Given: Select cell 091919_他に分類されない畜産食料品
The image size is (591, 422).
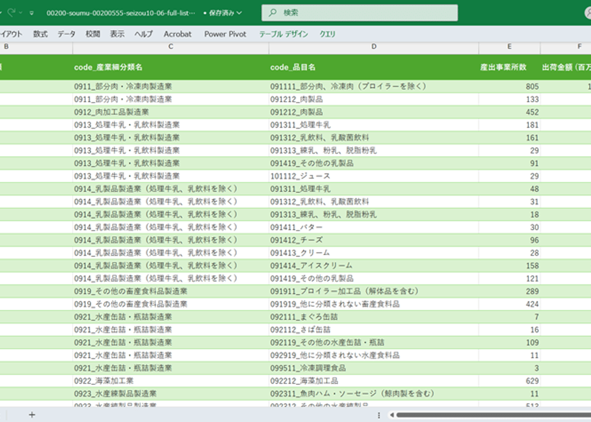Looking at the screenshot, I should (x=374, y=304).
